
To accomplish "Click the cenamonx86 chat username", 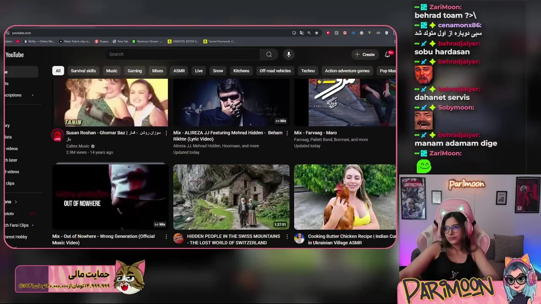I will point(460,25).
